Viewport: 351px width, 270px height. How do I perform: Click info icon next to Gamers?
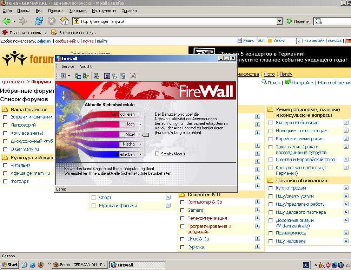tap(257, 210)
